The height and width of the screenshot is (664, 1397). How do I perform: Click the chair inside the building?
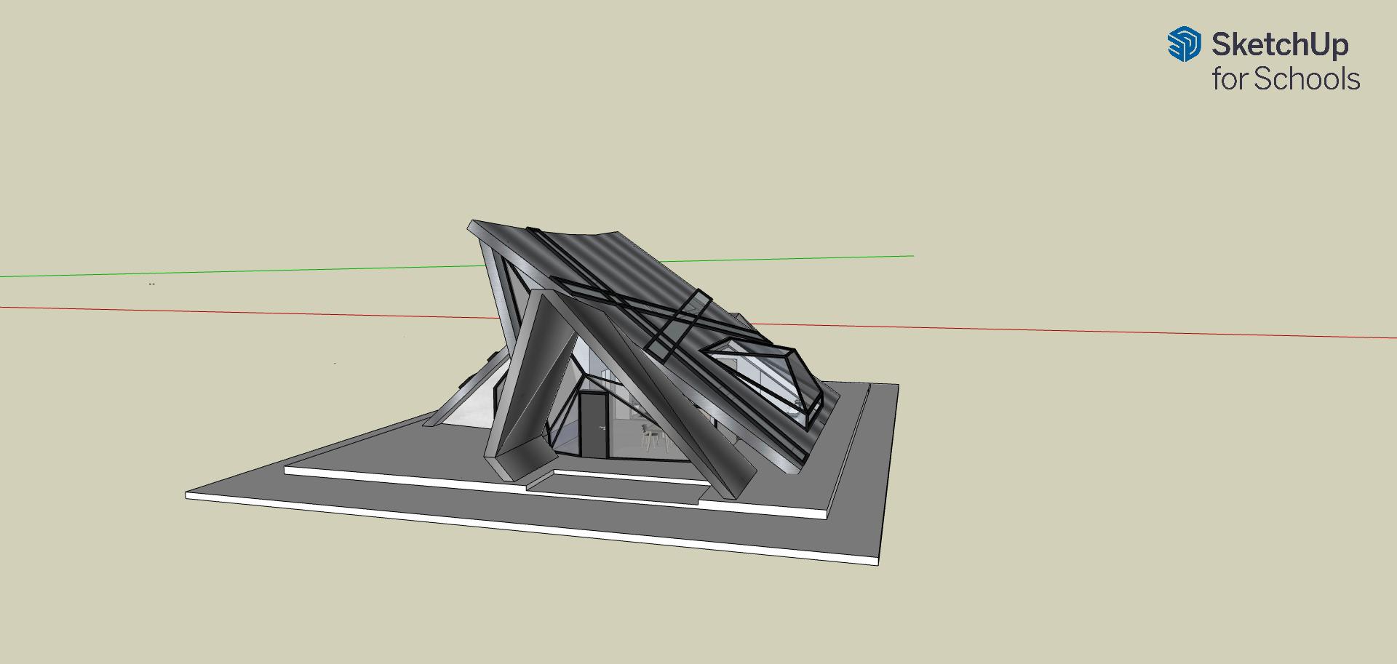(x=650, y=437)
